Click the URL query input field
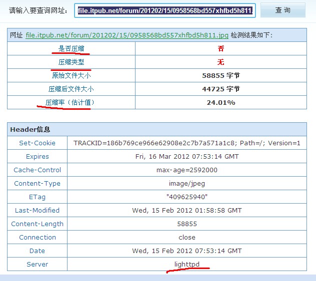The height and width of the screenshot is (281, 316). coord(165,10)
